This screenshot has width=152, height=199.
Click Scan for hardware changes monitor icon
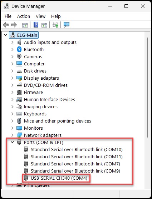coord(67,25)
